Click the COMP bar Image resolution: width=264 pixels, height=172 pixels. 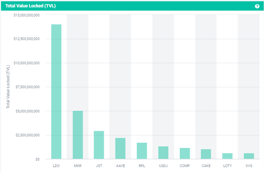point(185,153)
